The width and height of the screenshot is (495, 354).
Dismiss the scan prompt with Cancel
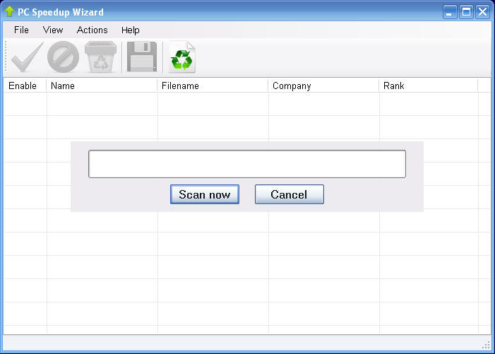click(290, 194)
